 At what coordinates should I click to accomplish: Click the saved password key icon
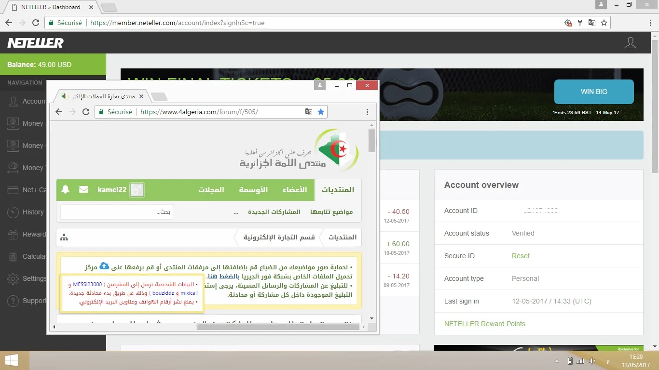pyautogui.click(x=580, y=23)
